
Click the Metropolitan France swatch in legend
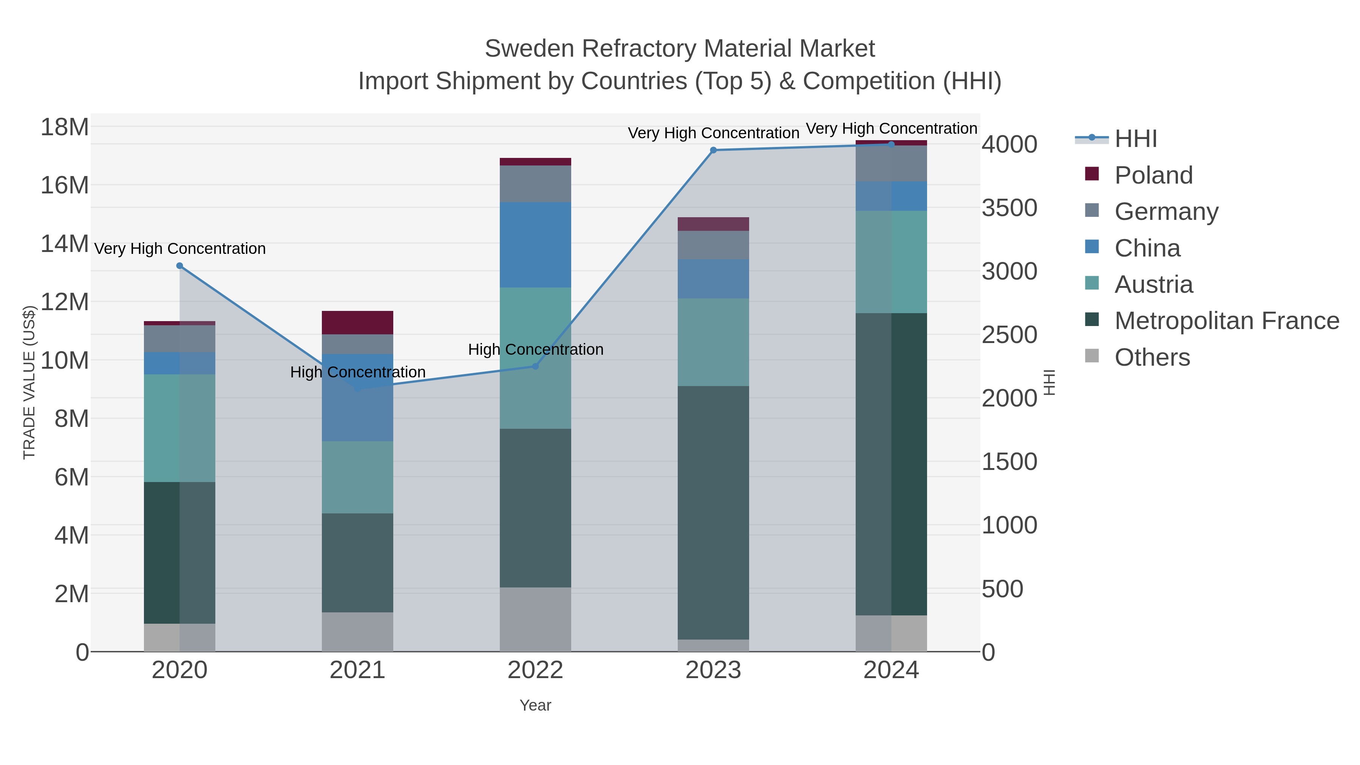click(x=1092, y=319)
